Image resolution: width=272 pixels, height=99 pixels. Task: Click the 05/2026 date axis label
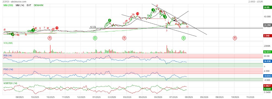click(143, 97)
